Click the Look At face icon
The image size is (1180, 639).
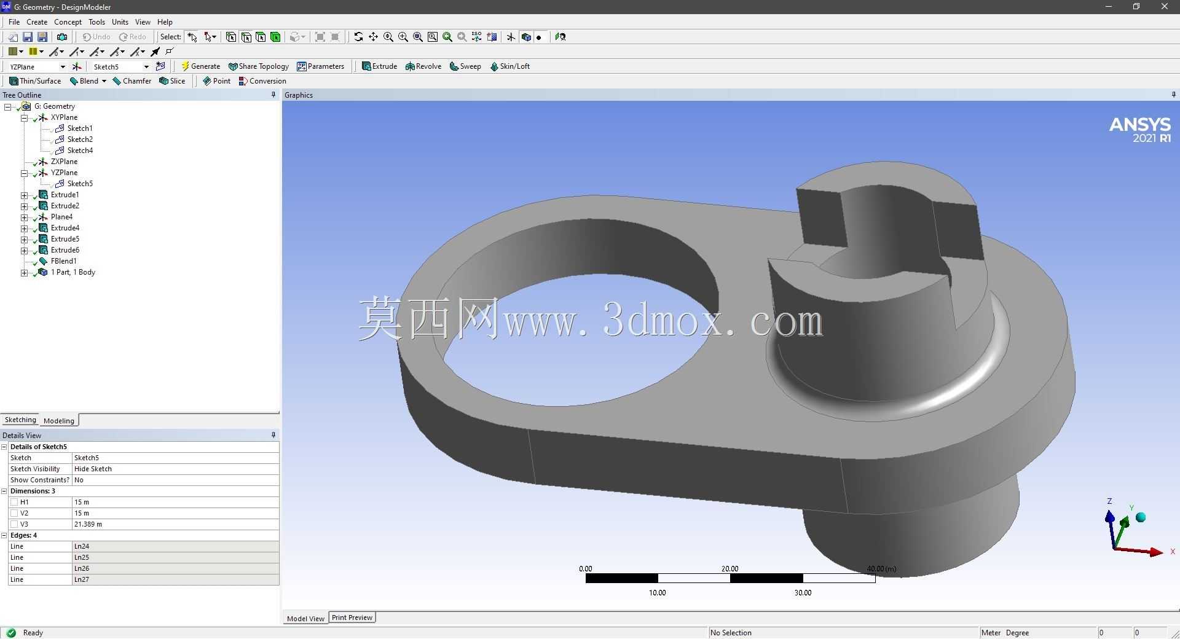tap(560, 37)
